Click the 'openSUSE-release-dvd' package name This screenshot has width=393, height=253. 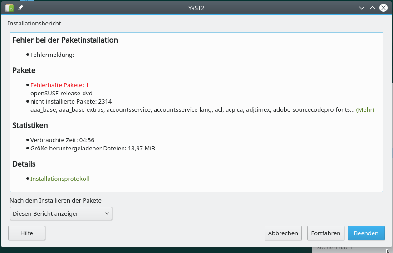(61, 93)
